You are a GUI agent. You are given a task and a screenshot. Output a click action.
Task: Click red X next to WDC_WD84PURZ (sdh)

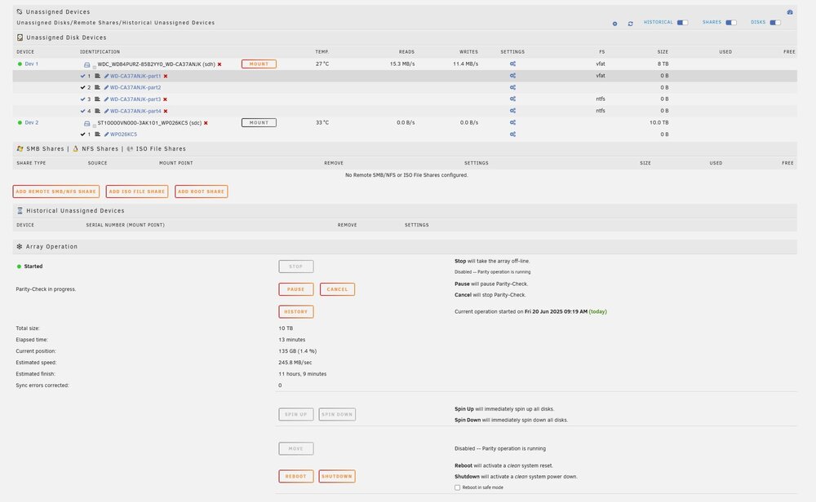pos(220,64)
